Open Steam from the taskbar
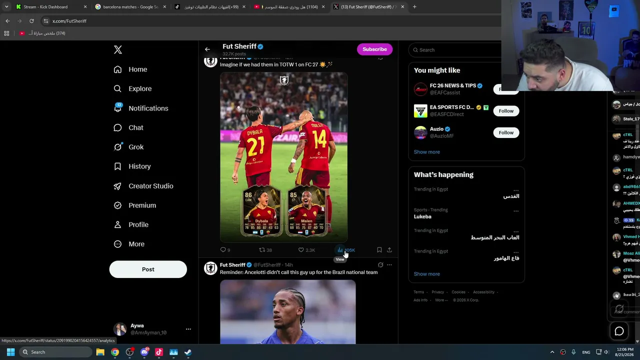Viewport: 640px width, 360px height. (x=188, y=352)
